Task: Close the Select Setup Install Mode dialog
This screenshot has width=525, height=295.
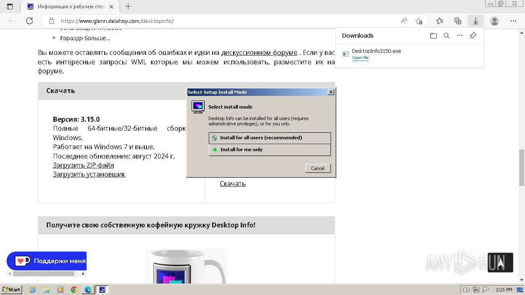Action: (331, 92)
